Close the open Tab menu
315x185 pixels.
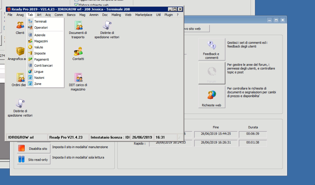pos(30,15)
